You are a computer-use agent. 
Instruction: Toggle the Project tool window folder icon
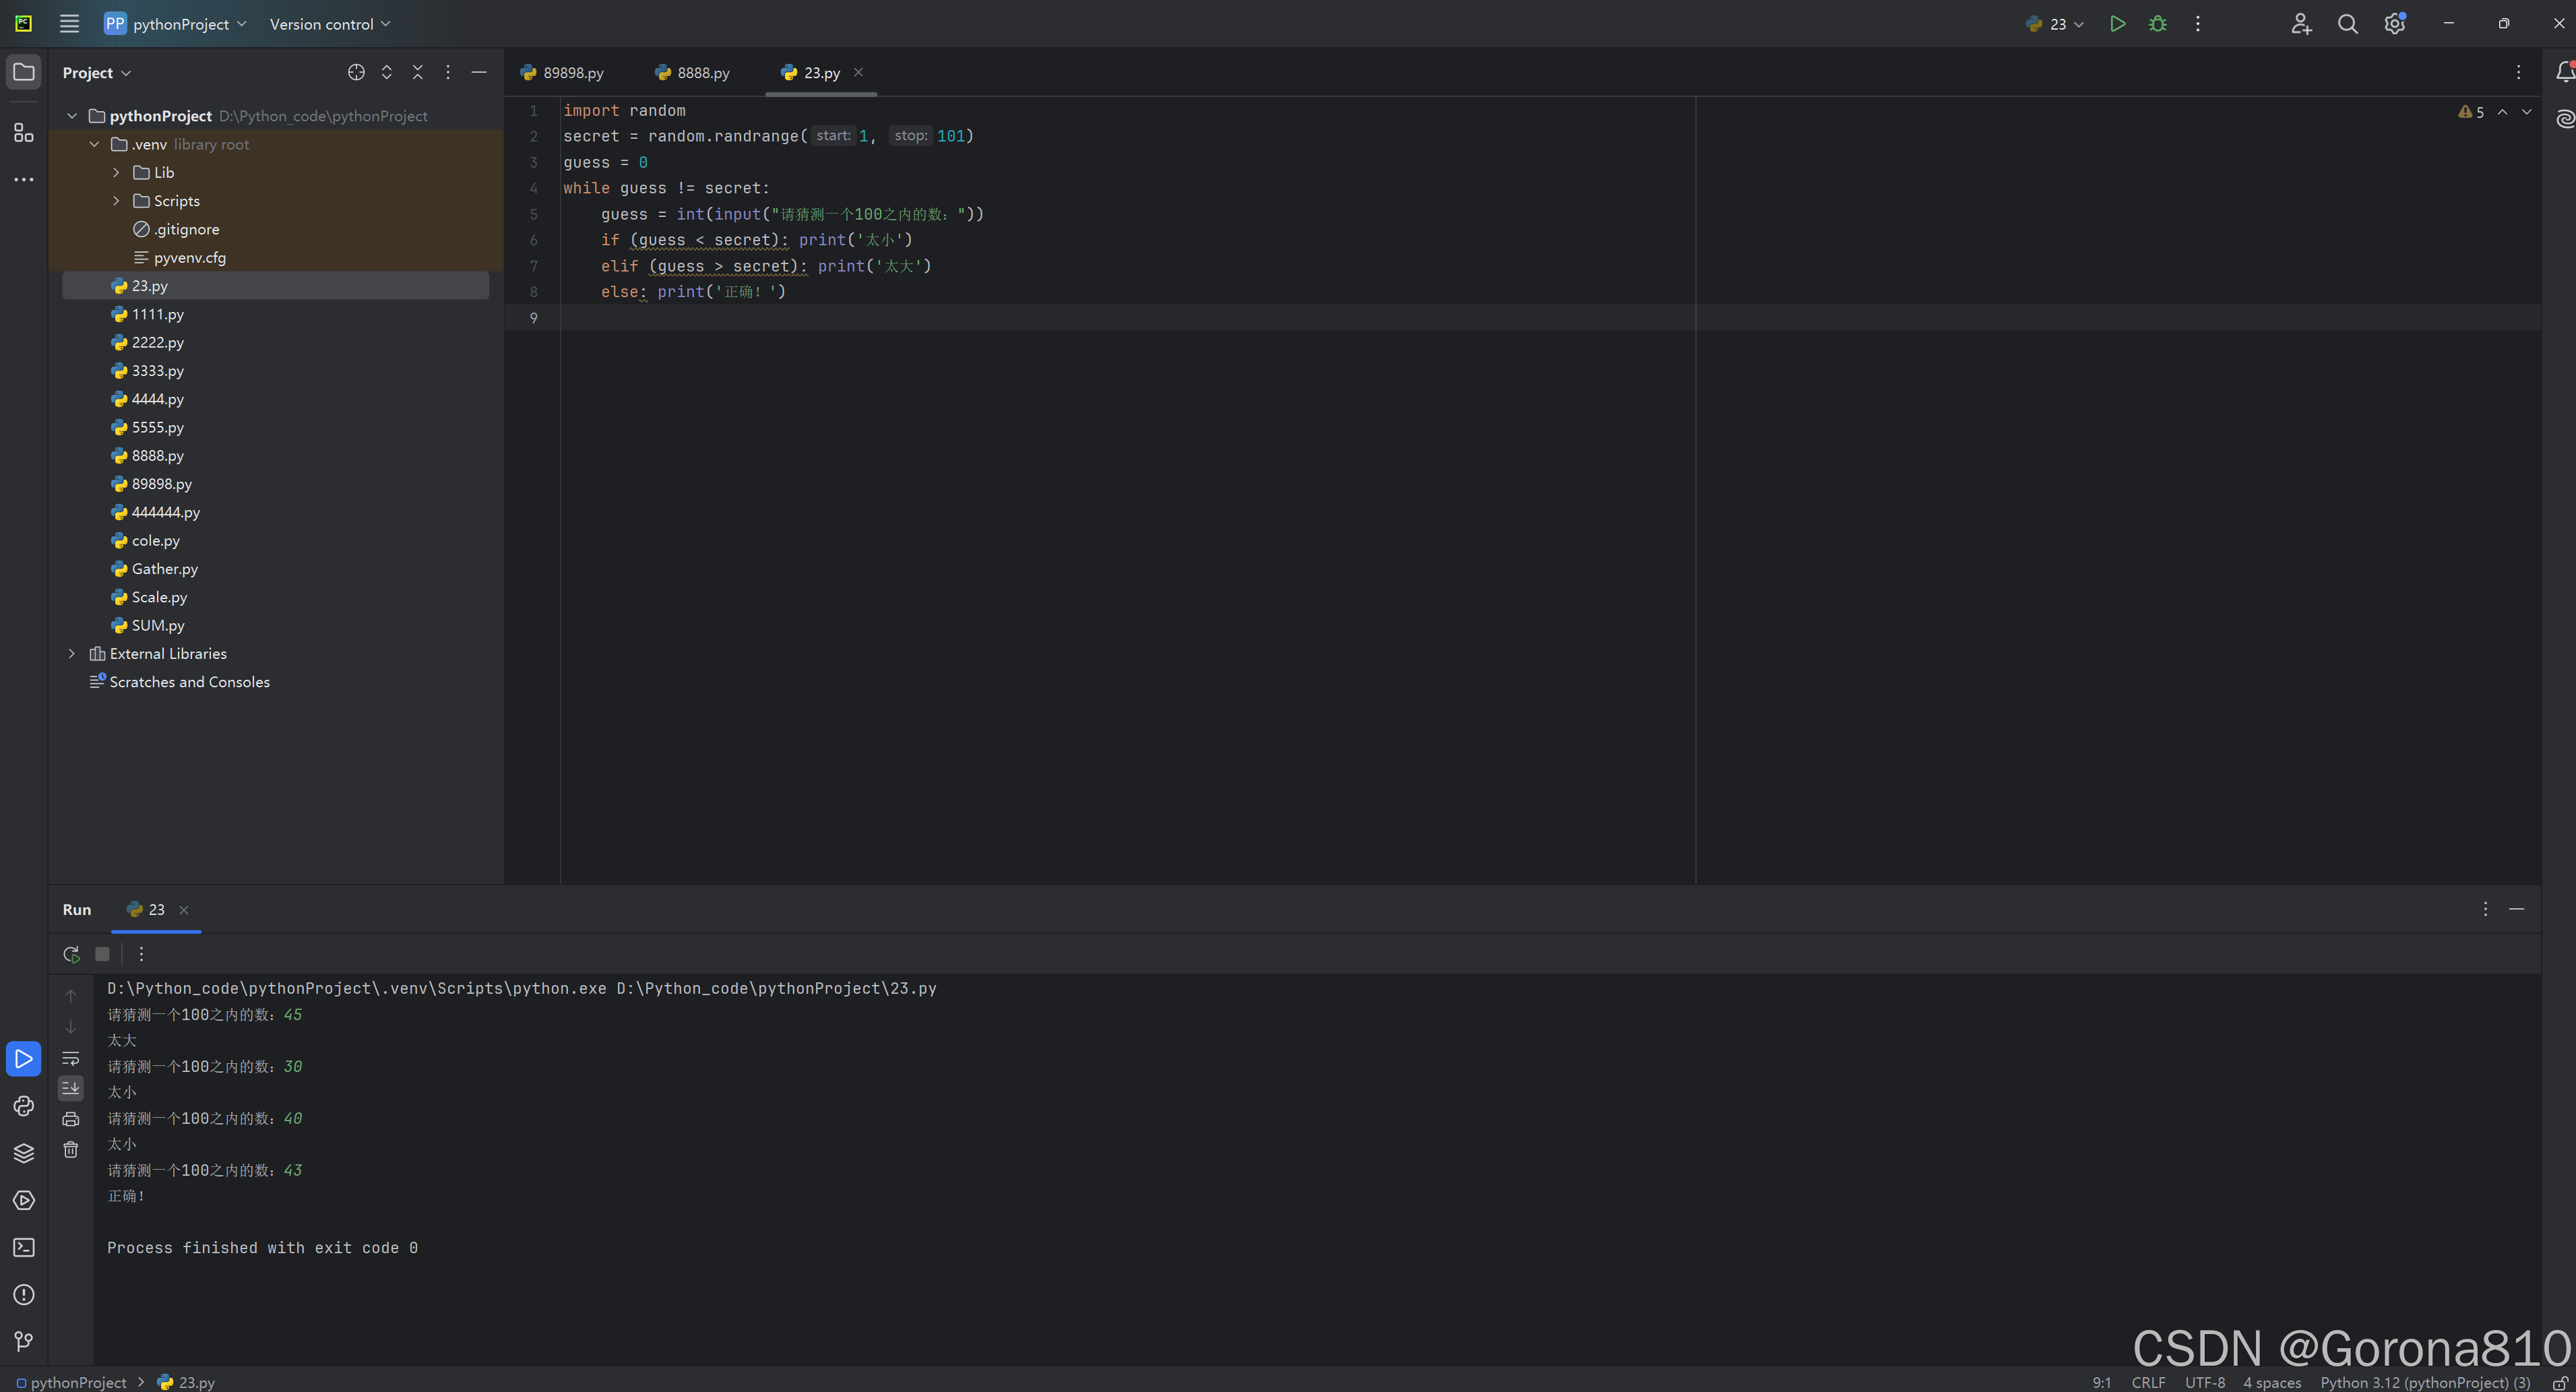(x=24, y=72)
